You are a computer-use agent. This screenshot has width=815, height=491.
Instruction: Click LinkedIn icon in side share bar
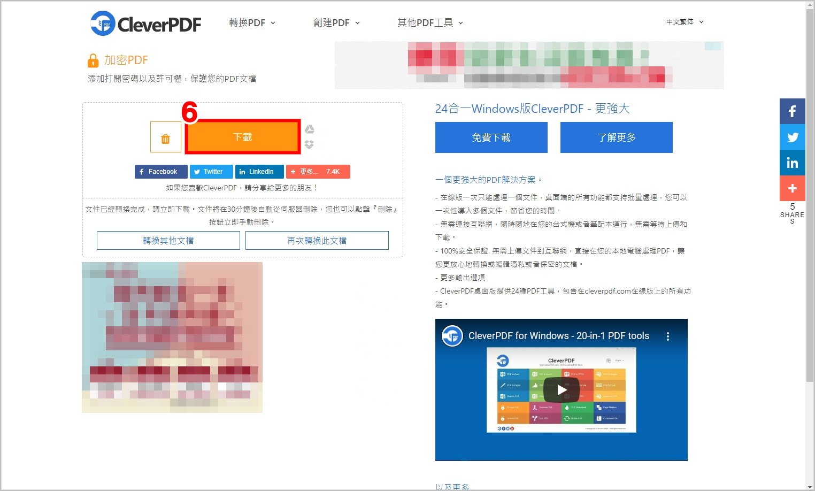(793, 163)
